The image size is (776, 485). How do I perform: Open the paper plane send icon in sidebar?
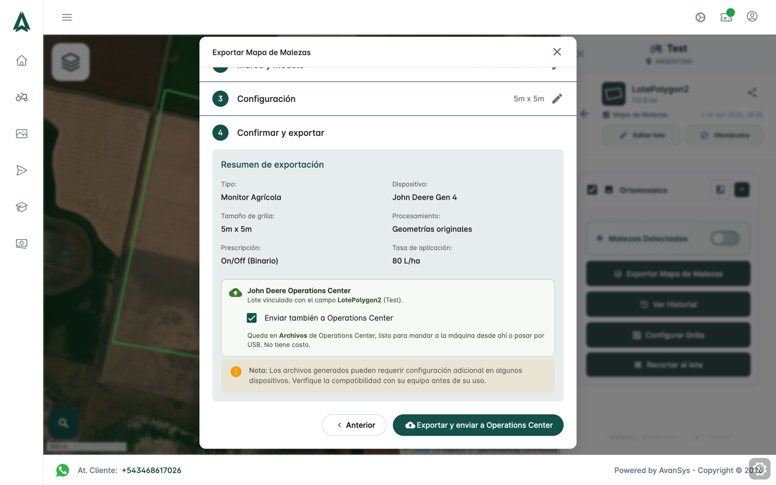21,170
